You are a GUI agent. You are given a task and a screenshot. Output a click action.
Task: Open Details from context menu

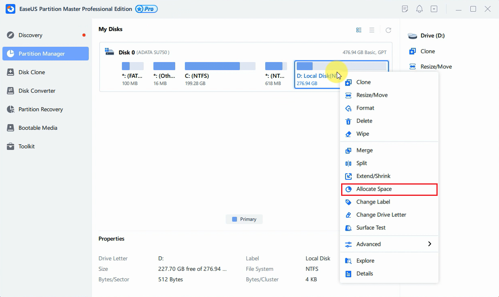(389, 274)
